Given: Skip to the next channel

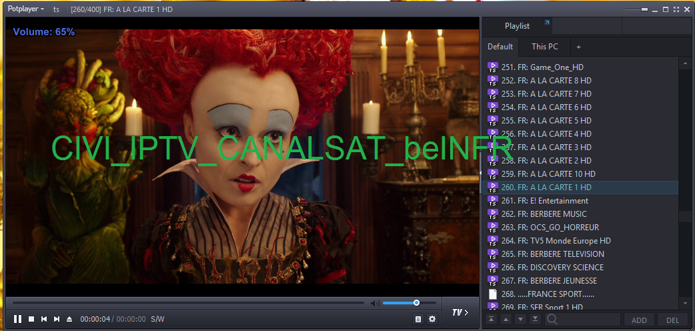Looking at the screenshot, I should pos(57,319).
